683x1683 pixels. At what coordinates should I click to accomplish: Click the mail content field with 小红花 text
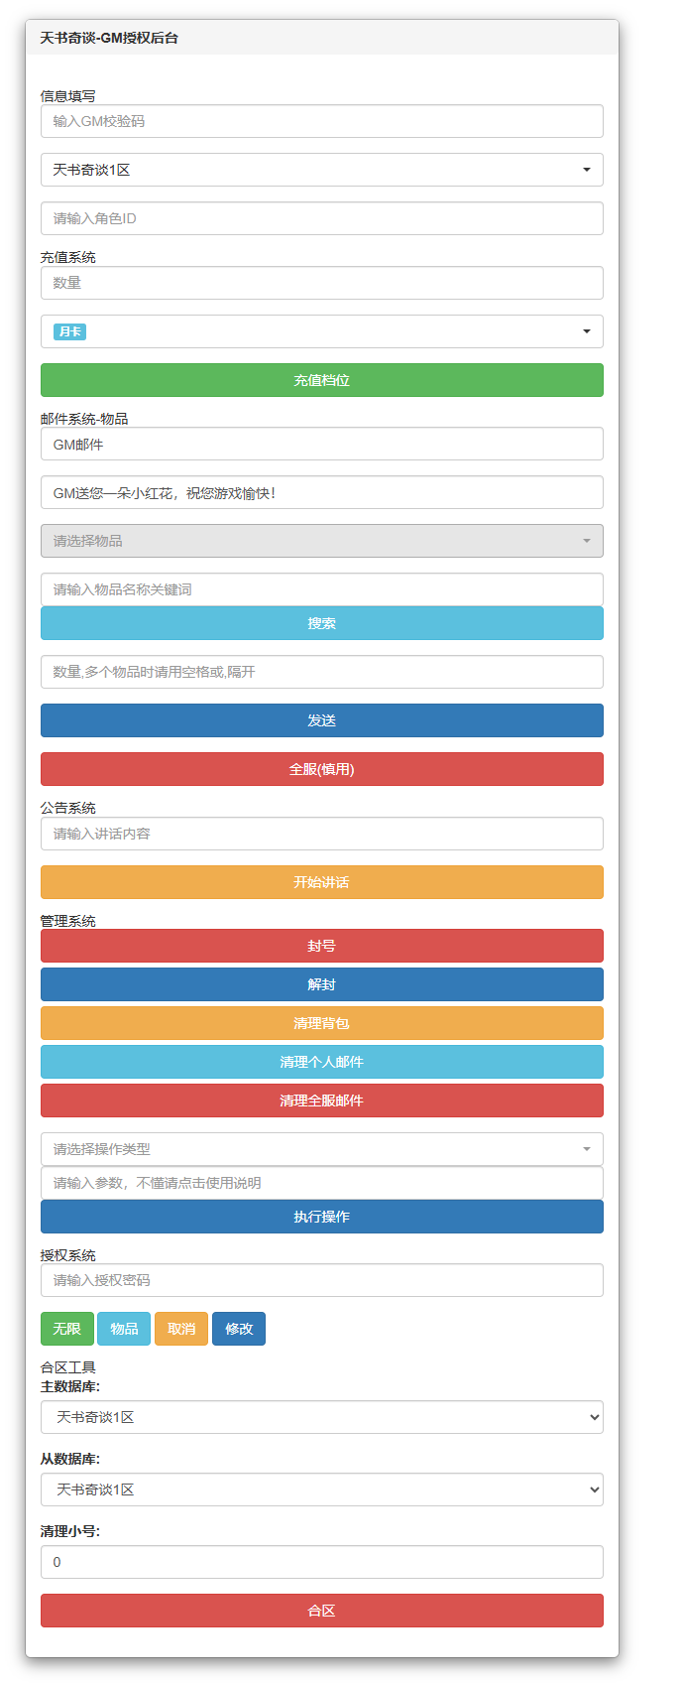321,493
